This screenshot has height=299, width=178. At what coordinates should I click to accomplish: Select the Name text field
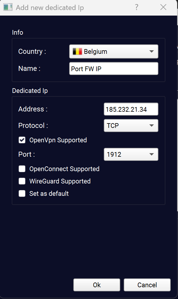pos(113,68)
